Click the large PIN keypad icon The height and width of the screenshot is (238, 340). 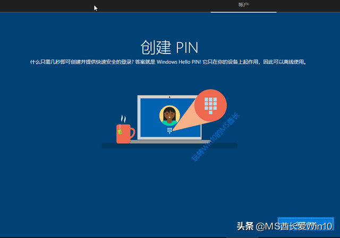[x=212, y=104]
